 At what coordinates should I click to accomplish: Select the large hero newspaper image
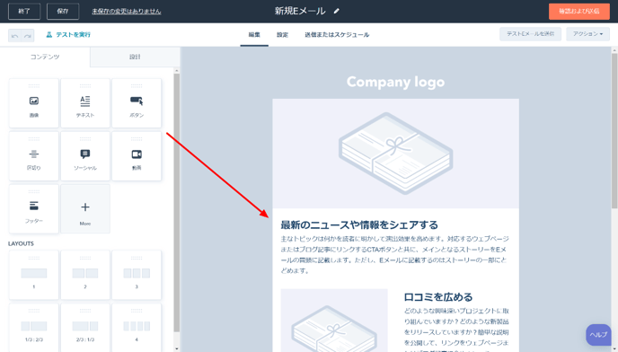[396, 154]
